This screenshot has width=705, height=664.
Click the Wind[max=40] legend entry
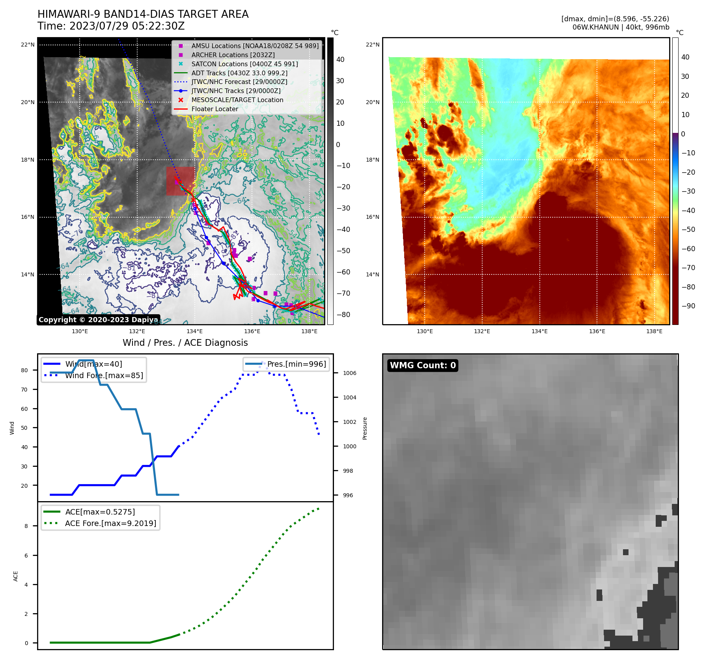94,364
